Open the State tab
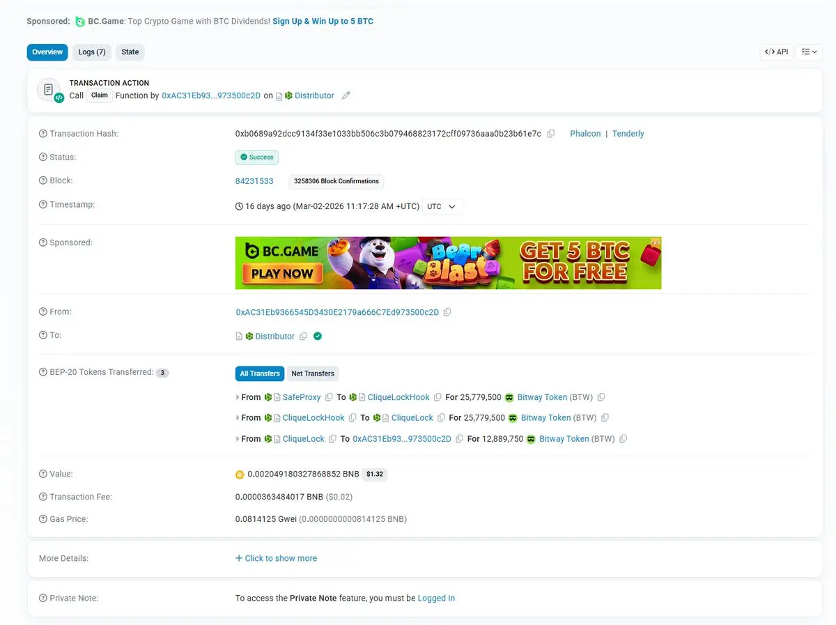Image resolution: width=836 pixels, height=625 pixels. pyautogui.click(x=130, y=52)
